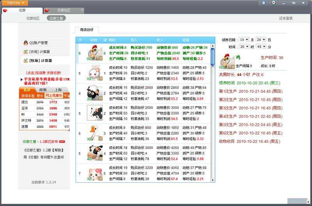Click the 伊兰特 car row
This screenshot has height=206, width=312.
pos(44,120)
